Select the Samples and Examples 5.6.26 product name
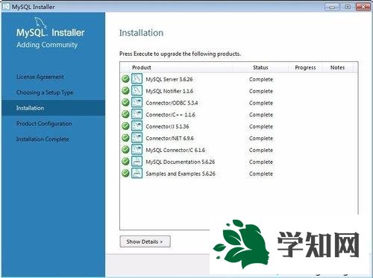The height and width of the screenshot is (278, 373). click(181, 174)
